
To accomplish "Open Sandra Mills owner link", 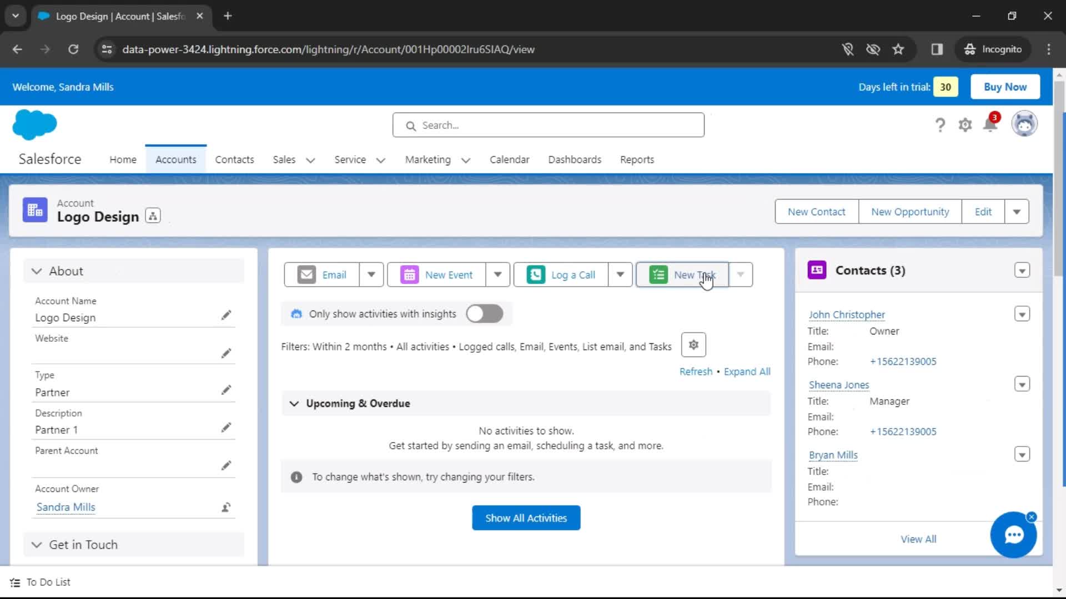I will pyautogui.click(x=66, y=507).
